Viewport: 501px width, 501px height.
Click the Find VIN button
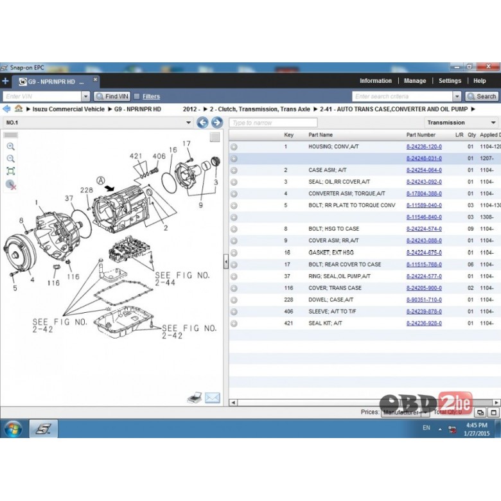(x=112, y=96)
